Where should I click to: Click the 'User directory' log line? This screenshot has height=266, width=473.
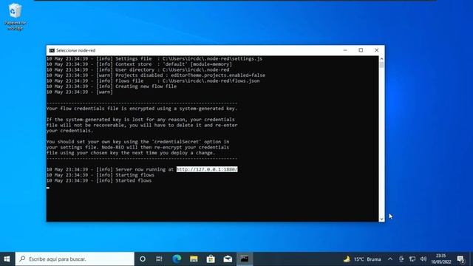tap(138, 69)
